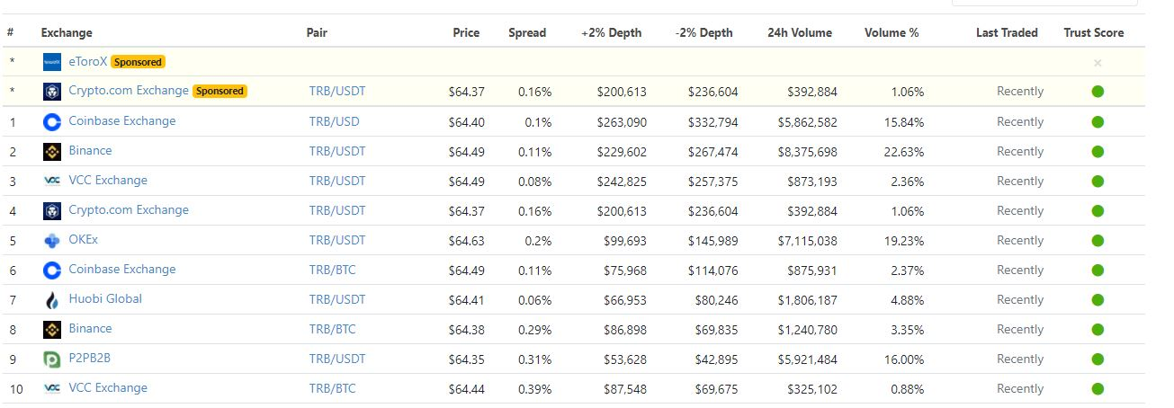
Task: Sort by Trust Score column header
Action: click(x=1093, y=32)
